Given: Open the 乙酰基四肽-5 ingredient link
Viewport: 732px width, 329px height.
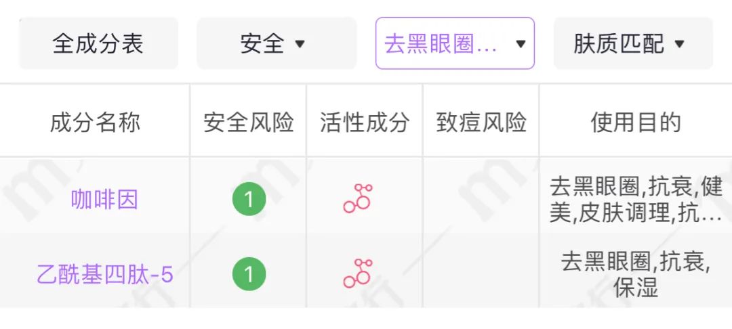Looking at the screenshot, I should point(105,274).
